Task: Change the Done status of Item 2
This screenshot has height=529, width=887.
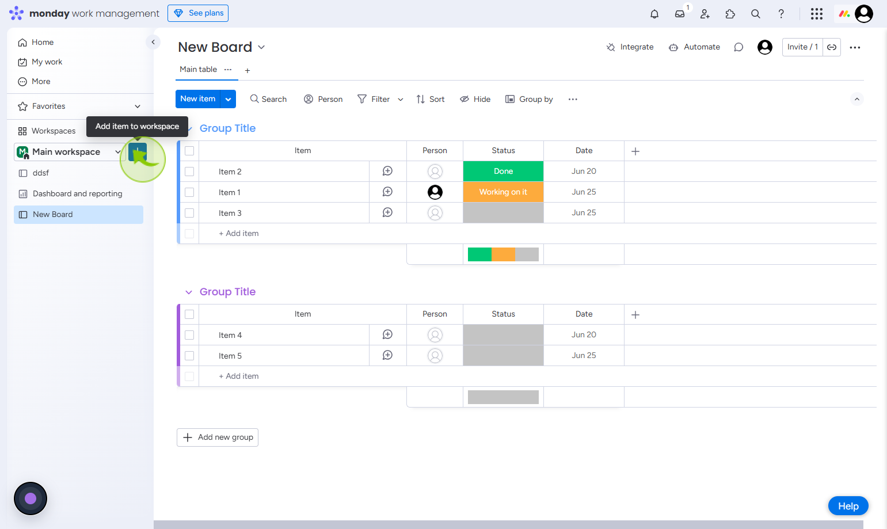Action: click(503, 172)
